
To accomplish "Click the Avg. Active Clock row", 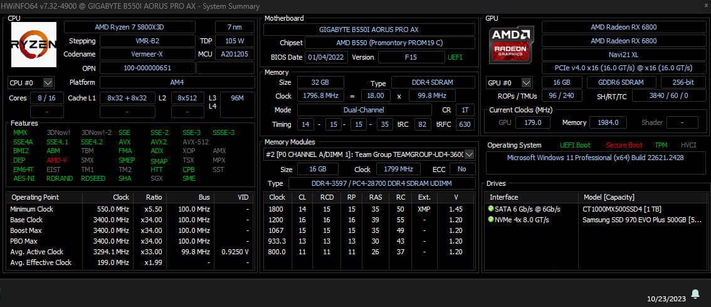I will (x=129, y=252).
